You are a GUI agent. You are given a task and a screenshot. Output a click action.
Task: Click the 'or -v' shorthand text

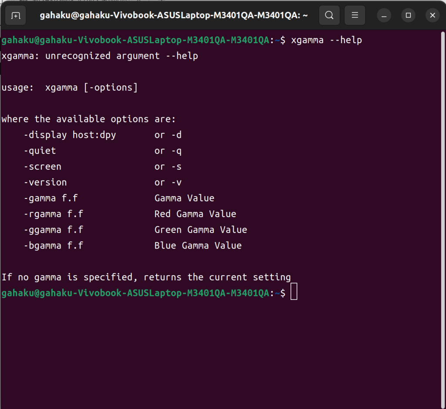tap(168, 182)
